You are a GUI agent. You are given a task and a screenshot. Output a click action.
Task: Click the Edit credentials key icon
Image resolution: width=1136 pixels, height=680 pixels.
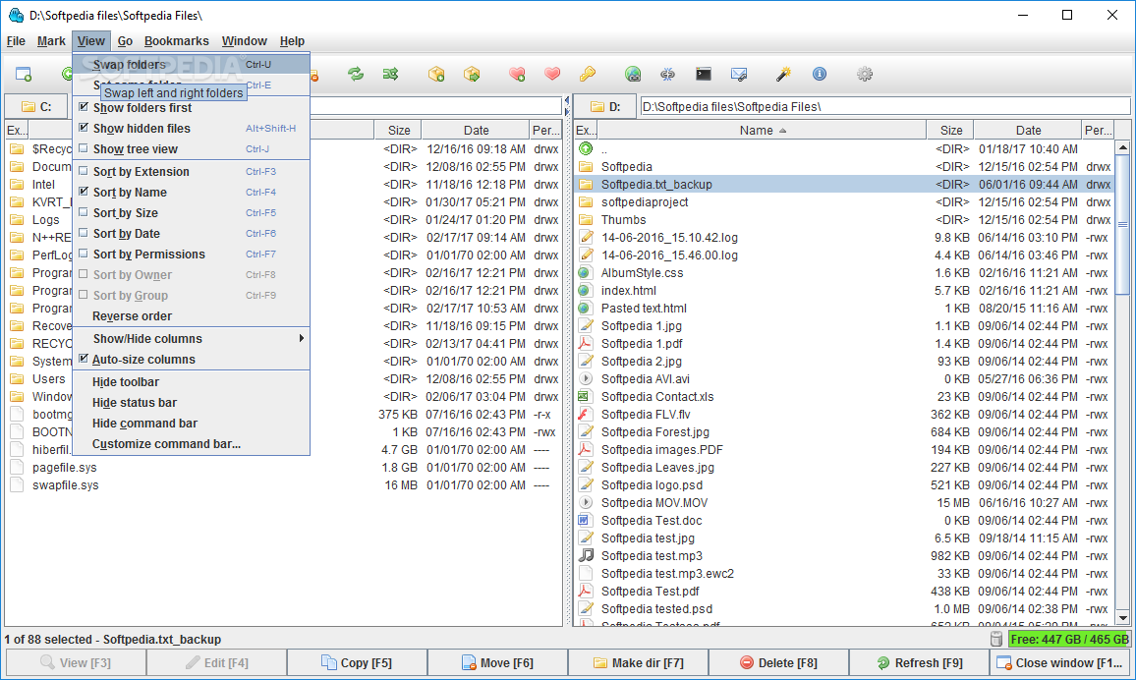coord(588,74)
